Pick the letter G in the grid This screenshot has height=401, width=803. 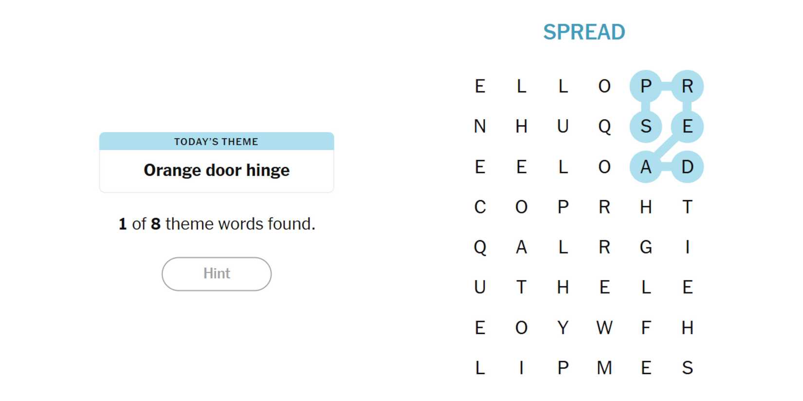[x=646, y=247]
